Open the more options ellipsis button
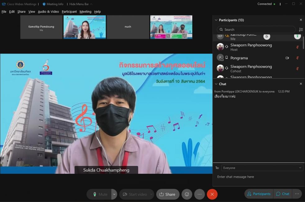Image resolution: width=305 pixels, height=202 pixels. 200,195
